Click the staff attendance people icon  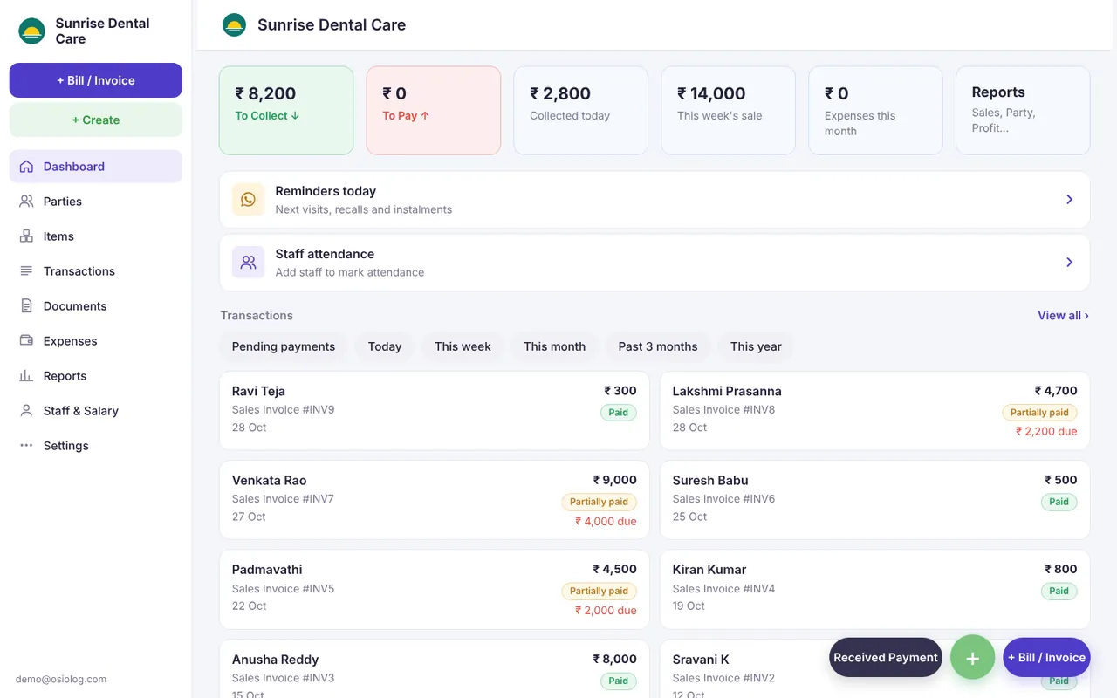pos(248,263)
